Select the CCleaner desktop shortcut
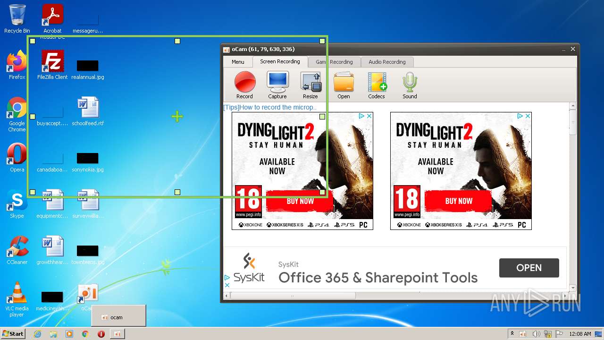This screenshot has width=604, height=340. point(17,250)
